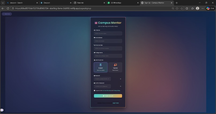This screenshot has width=216, height=114.
Task: Close the Sign Up - Campus Mentor tab
Action: 172,3
